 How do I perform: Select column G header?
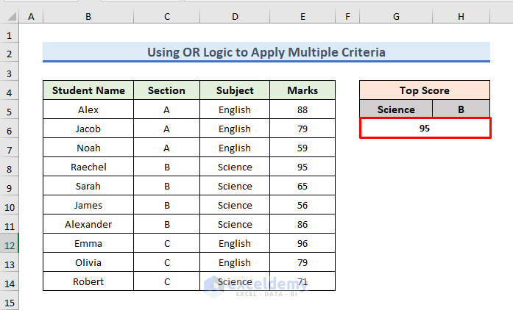pyautogui.click(x=396, y=15)
